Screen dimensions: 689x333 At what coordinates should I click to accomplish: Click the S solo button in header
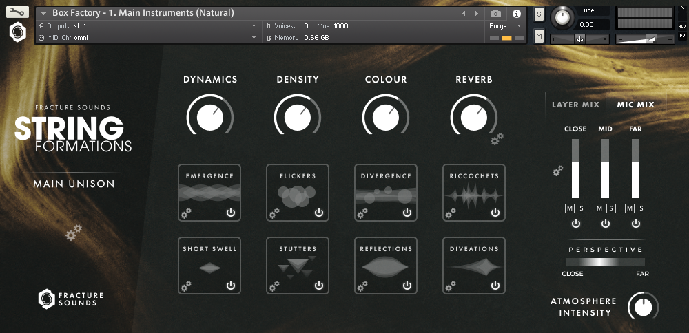tap(539, 14)
